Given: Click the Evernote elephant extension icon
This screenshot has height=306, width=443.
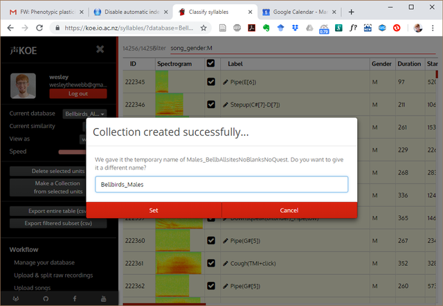Looking at the screenshot, I should click(x=266, y=28).
